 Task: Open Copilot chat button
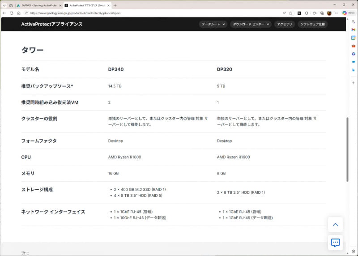click(x=349, y=13)
